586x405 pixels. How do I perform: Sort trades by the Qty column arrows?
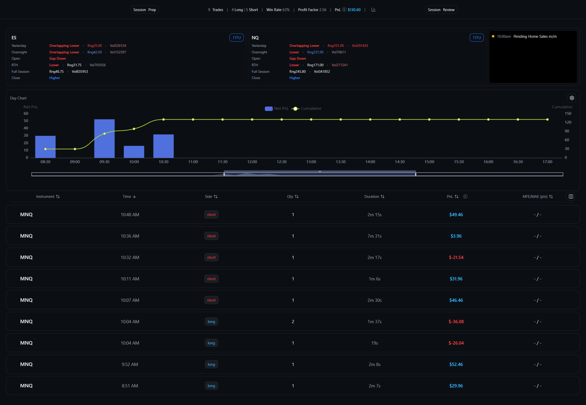click(x=298, y=196)
